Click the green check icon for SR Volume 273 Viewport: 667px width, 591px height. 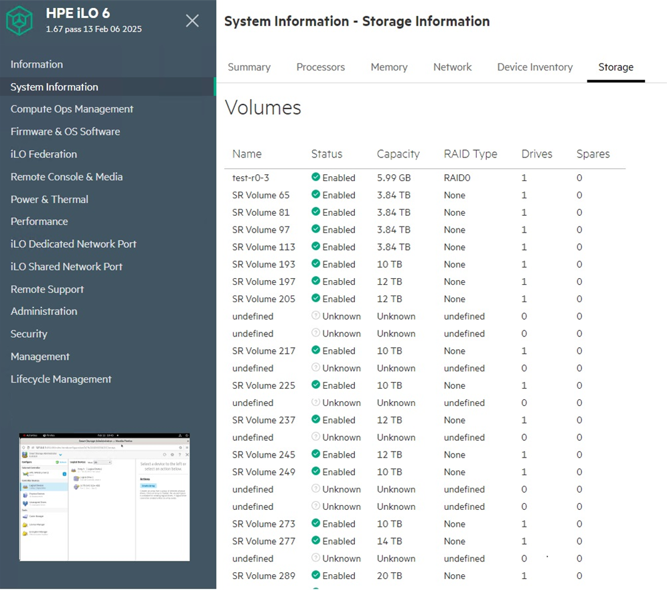[x=315, y=523]
